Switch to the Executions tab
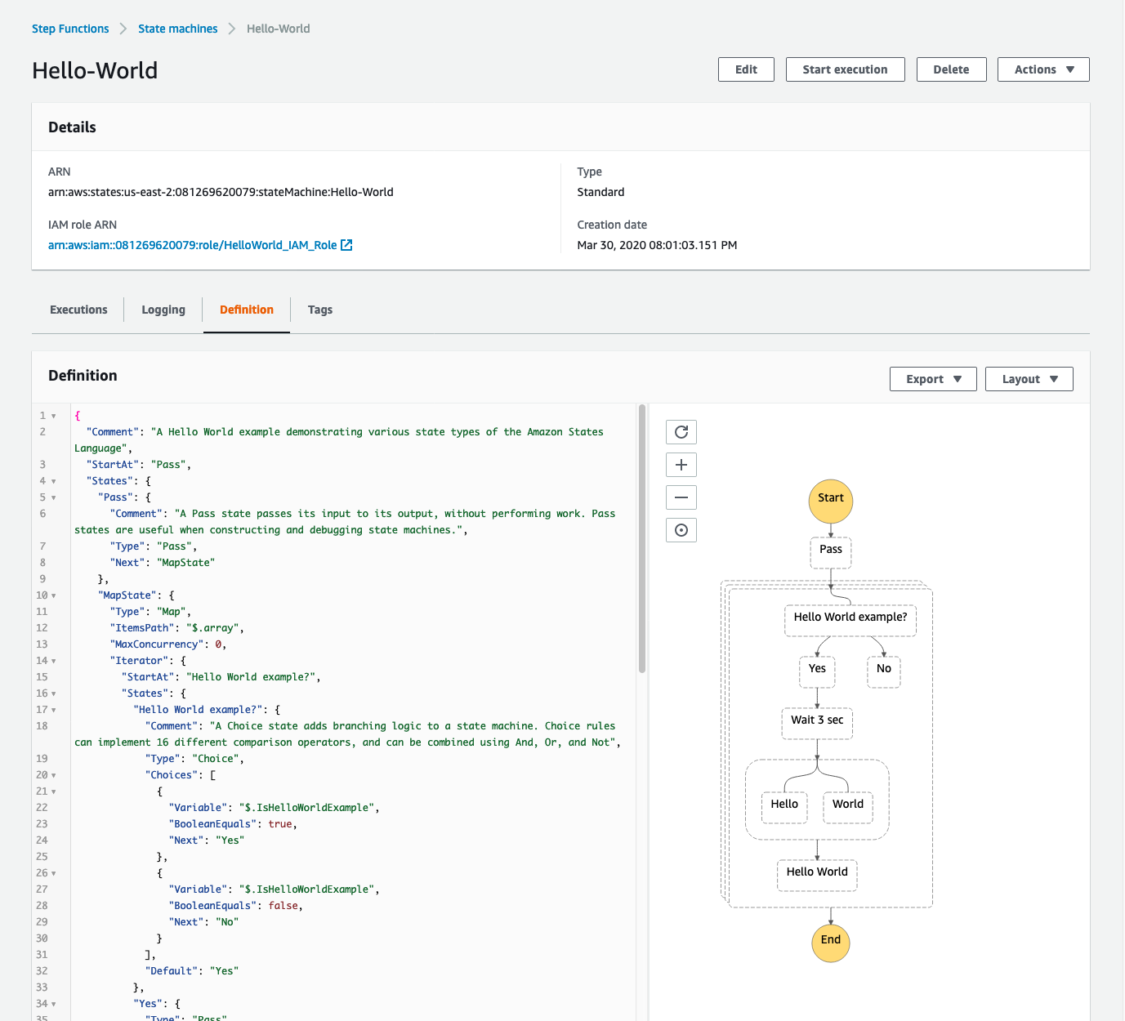 (x=78, y=310)
